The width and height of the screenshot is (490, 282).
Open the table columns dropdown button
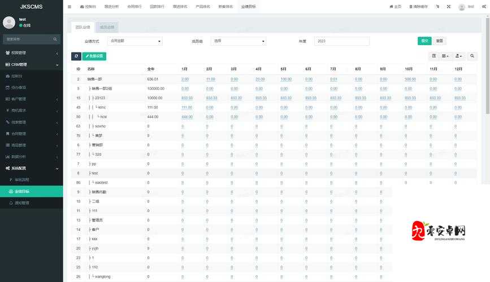click(445, 56)
